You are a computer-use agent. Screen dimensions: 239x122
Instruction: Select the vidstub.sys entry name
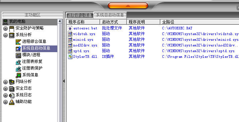pos(84,34)
